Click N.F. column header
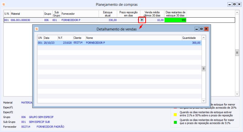Image resolution: width=243 pixels, height=132 pixels. coord(65,38)
